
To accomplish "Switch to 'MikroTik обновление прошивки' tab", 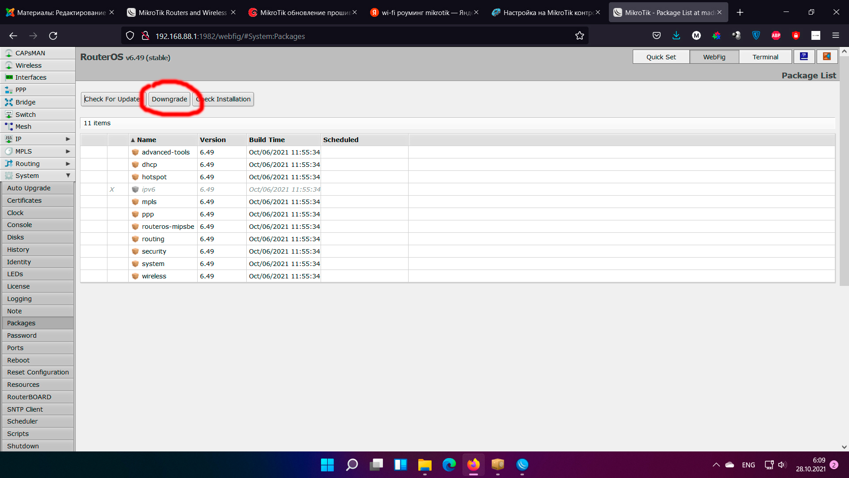I will pos(303,12).
